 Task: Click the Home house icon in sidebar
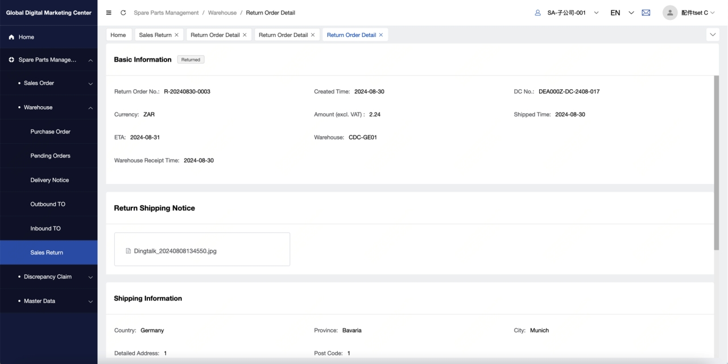[x=11, y=37]
